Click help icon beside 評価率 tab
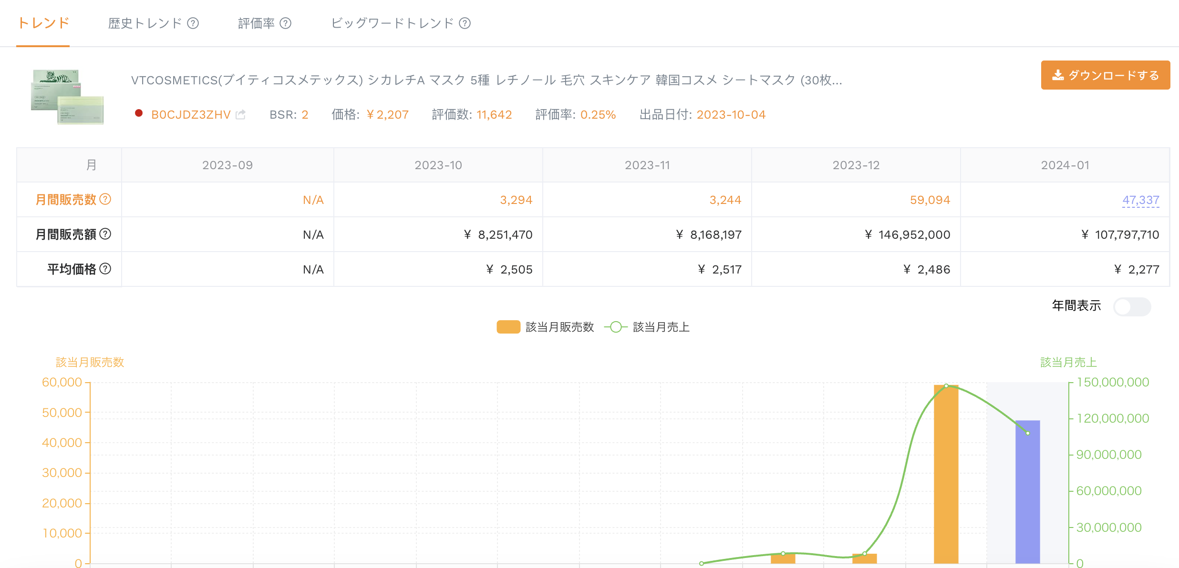The image size is (1179, 568). point(285,23)
